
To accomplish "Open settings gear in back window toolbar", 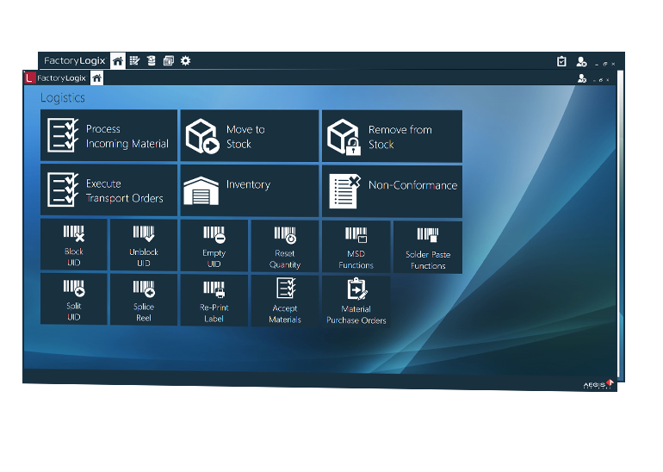I will pyautogui.click(x=185, y=61).
